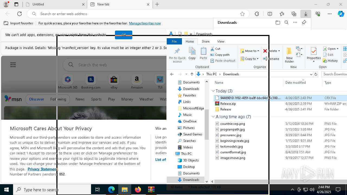The image size is (347, 195).
Task: Click Pin to Quick access in Explorer
Action: point(177,55)
